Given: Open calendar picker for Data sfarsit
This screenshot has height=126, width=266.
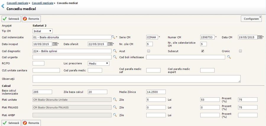Looking at the screenshot, I should 110,44.
